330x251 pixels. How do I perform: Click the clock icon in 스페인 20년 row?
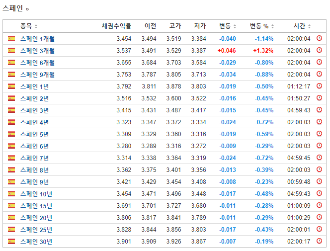point(319,217)
